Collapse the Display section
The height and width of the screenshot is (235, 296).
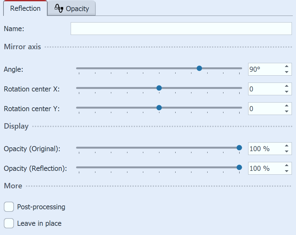pyautogui.click(x=16, y=126)
